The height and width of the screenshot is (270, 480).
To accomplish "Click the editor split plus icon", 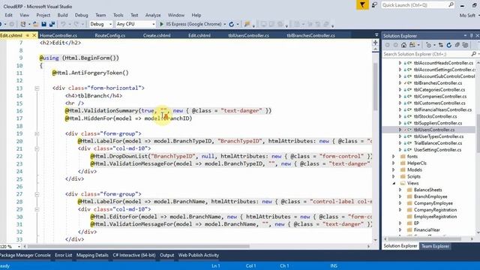I will (375, 43).
